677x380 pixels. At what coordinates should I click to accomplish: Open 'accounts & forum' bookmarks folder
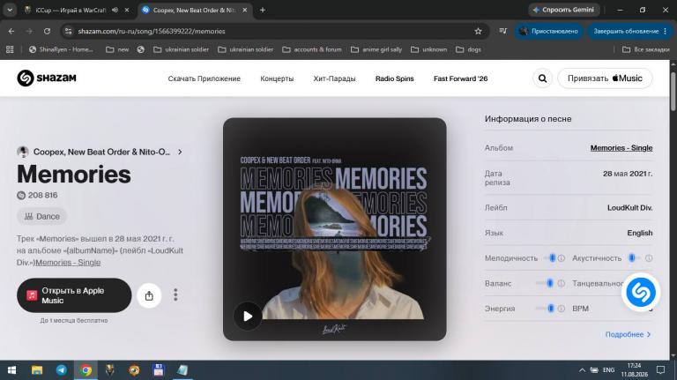point(312,49)
